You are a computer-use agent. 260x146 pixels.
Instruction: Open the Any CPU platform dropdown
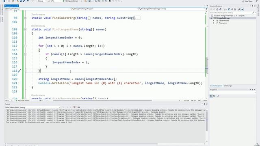click(54, 1)
